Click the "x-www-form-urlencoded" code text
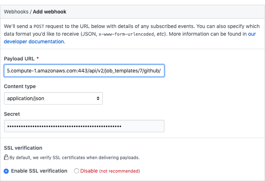265x181 pixels. 127,34
